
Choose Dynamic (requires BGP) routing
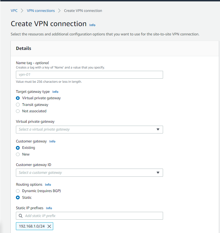[x=18, y=191]
